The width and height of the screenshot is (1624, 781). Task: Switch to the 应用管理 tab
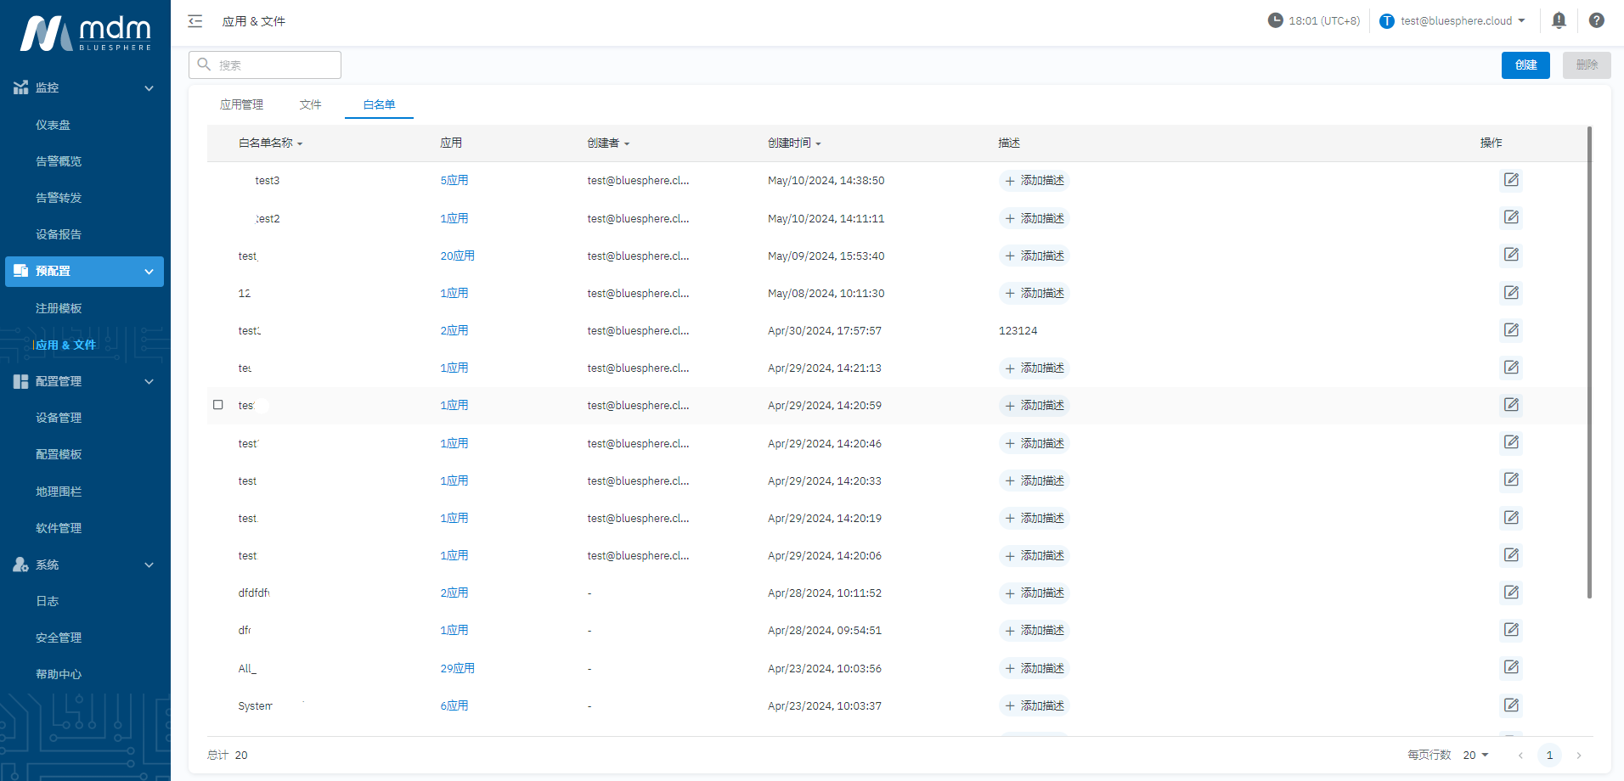click(x=241, y=104)
